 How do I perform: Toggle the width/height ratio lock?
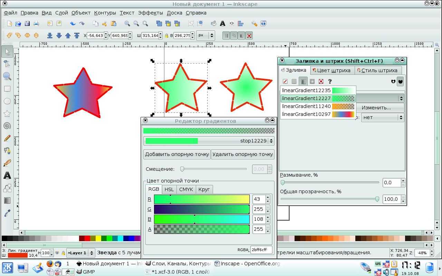(166, 36)
